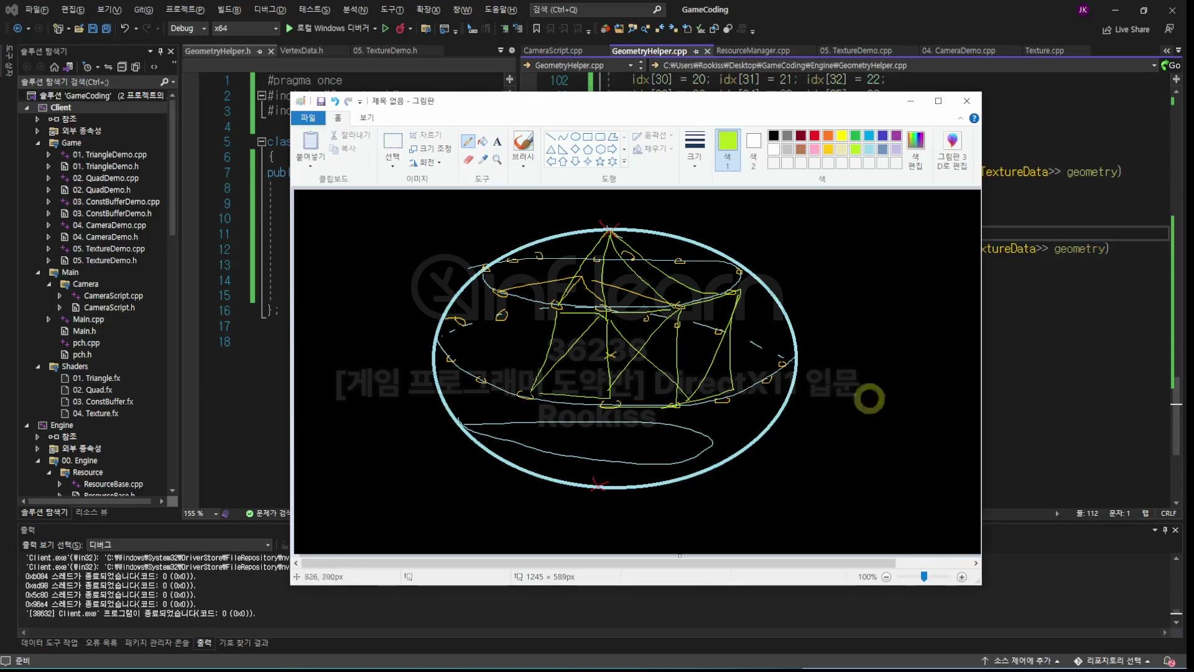Viewport: 1194px width, 672px height.
Task: Choose the Eraser tool in Paint
Action: [x=468, y=160]
